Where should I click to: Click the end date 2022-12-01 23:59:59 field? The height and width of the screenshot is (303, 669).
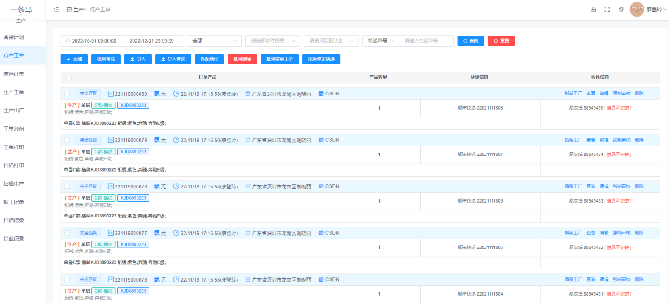point(152,41)
